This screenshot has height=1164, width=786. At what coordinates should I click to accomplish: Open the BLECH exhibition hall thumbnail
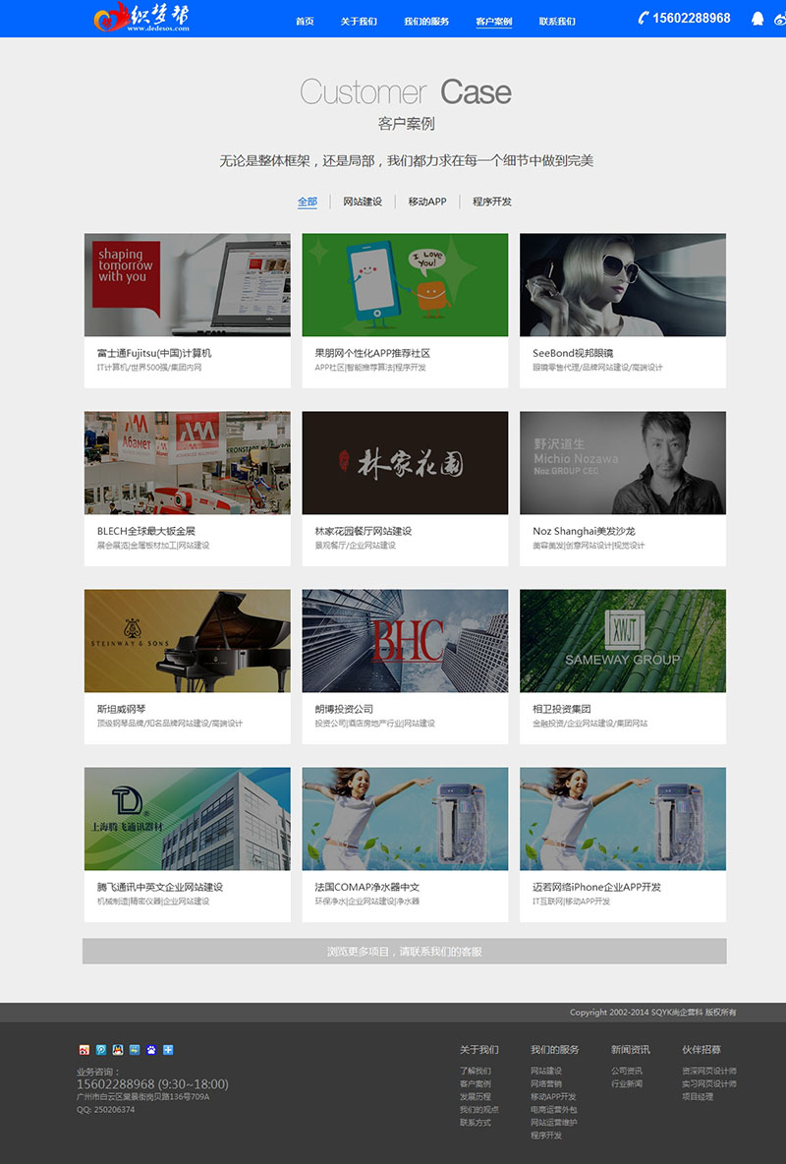coord(187,463)
